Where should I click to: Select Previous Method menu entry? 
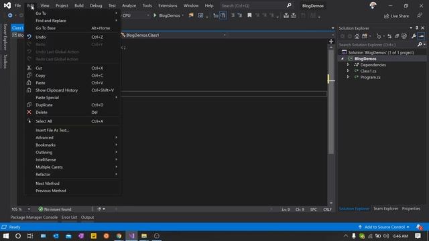(72, 191)
